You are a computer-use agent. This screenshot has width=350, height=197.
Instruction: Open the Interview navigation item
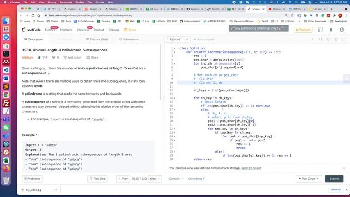coord(83,30)
